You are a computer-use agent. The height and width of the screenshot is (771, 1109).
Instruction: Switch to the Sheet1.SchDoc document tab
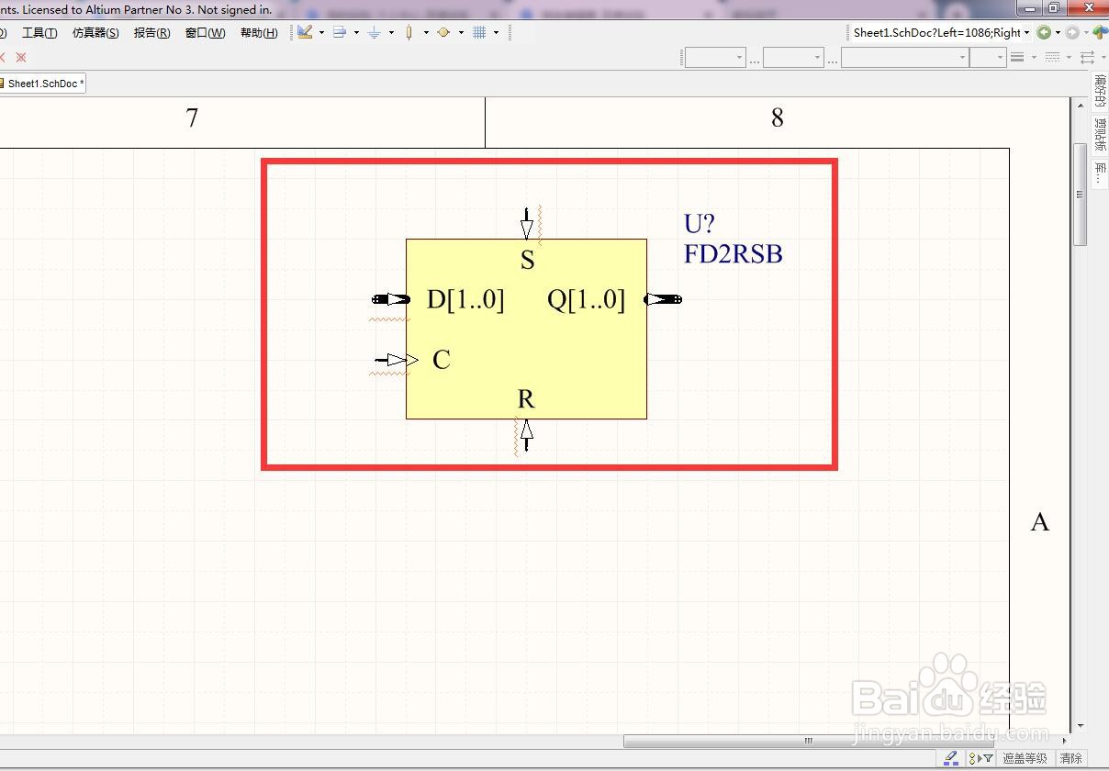pyautogui.click(x=43, y=84)
